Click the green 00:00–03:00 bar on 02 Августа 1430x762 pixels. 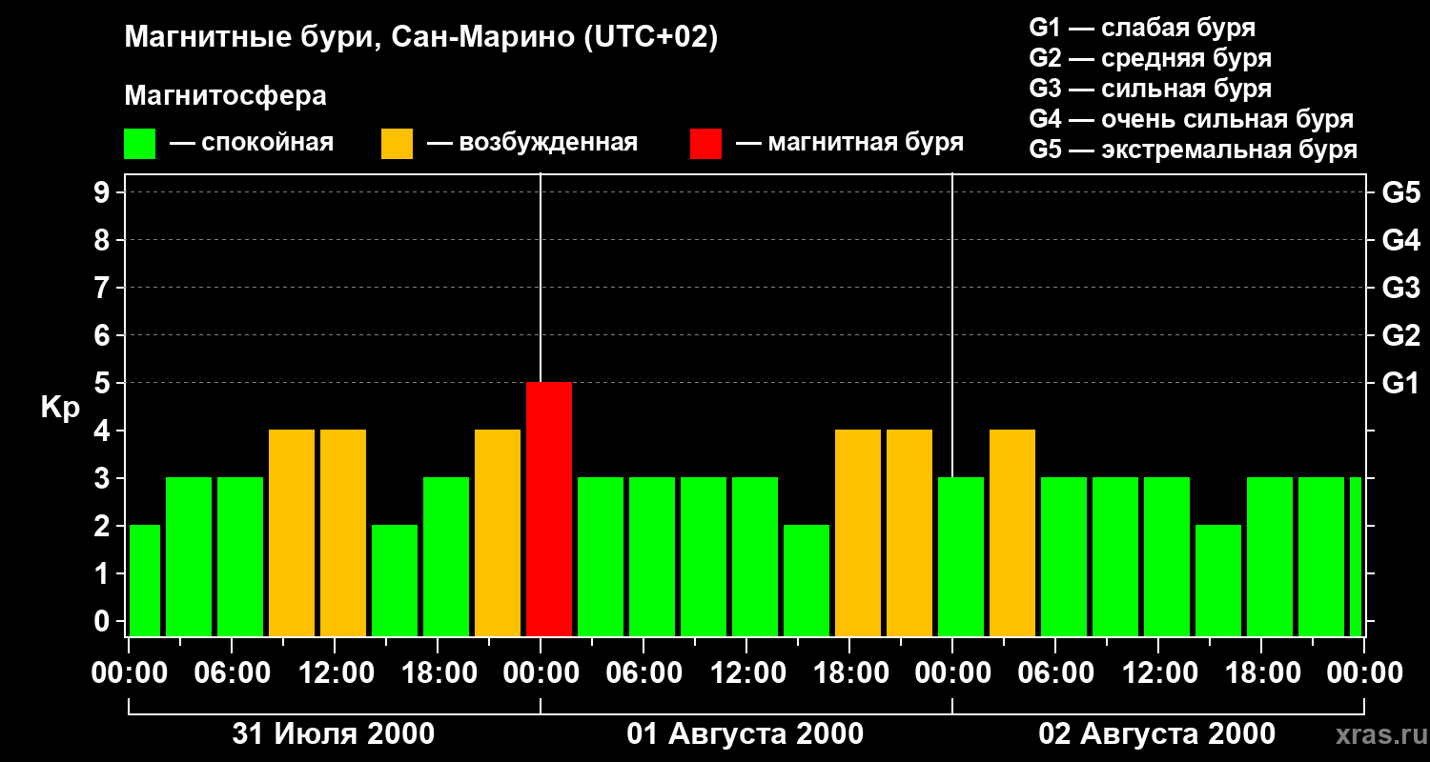pos(961,557)
